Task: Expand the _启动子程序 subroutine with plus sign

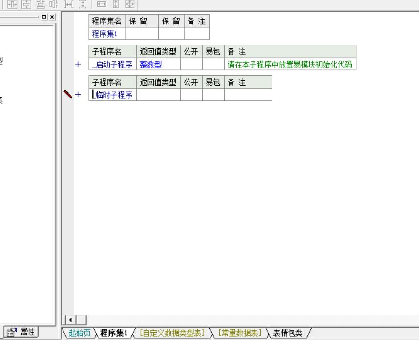Action: [77, 65]
